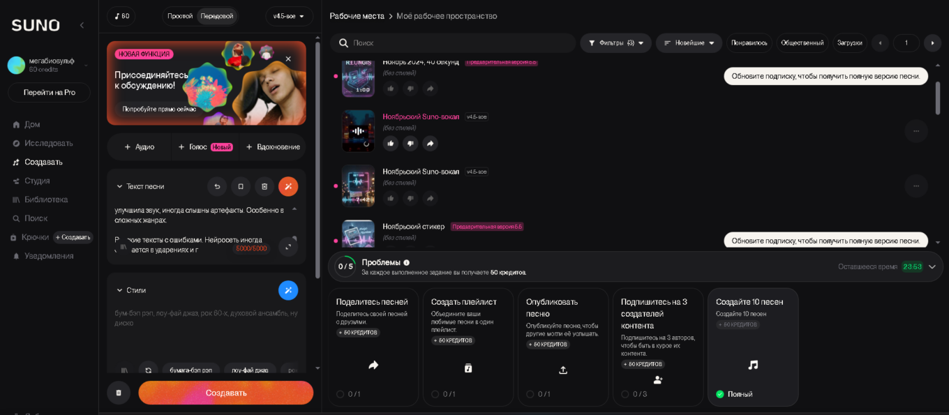
Task: Select the Аудио tab
Action: pos(139,147)
